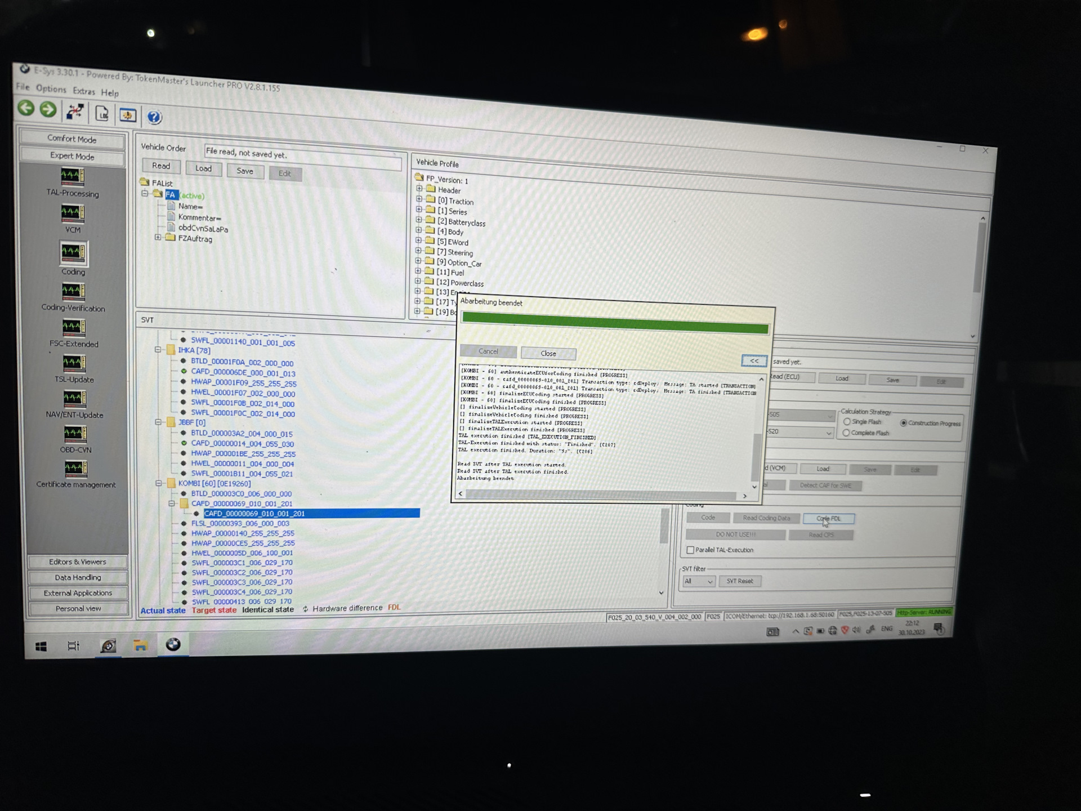The image size is (1081, 811).
Task: Open the FSC-Extended module icon
Action: [x=74, y=328]
